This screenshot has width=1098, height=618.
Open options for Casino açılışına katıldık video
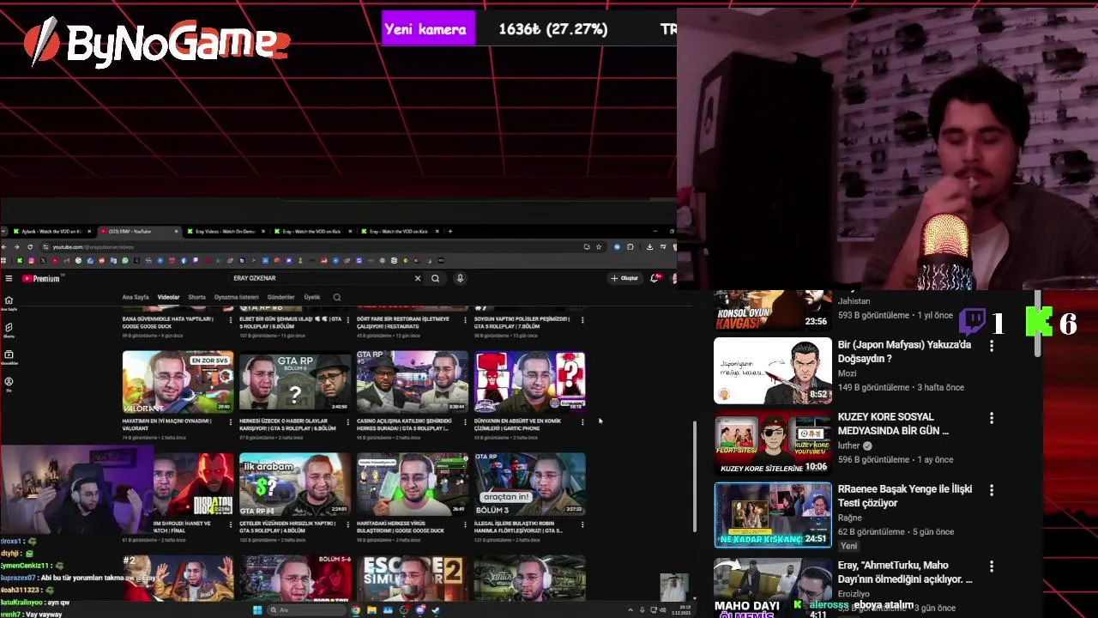(466, 421)
